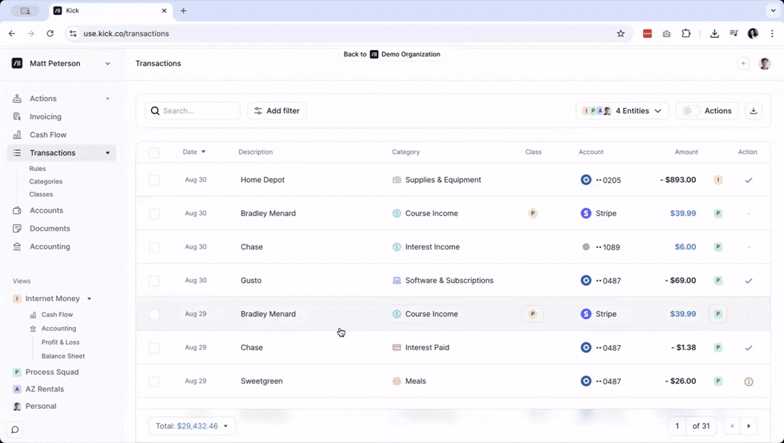Click Back to Demo Organization link
The height and width of the screenshot is (443, 784).
pyautogui.click(x=392, y=54)
